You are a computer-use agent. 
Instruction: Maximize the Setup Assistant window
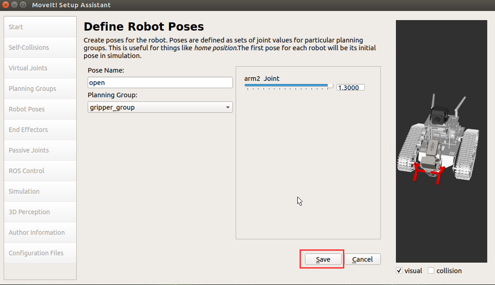coord(23,5)
